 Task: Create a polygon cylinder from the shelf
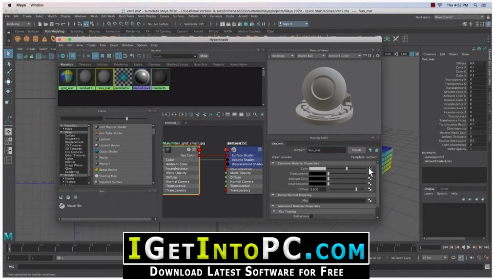[x=36, y=39]
